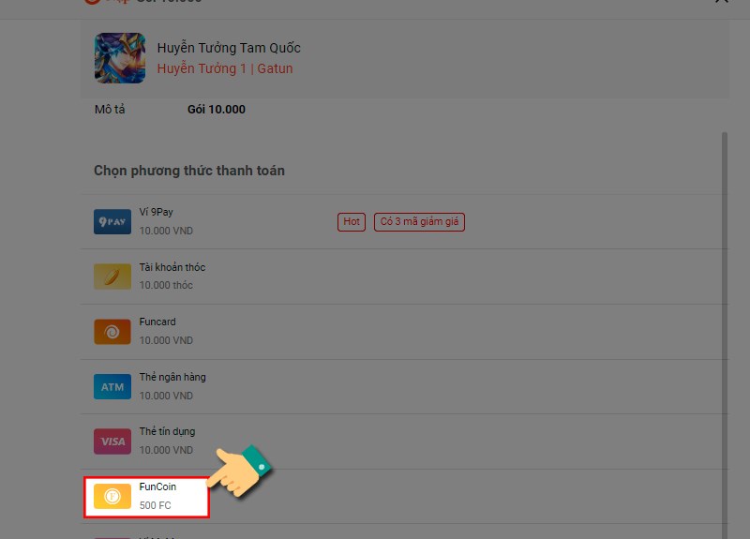The width and height of the screenshot is (750, 539).
Task: Choose Thẻ ngân hàng payment option
Action: coord(404,386)
